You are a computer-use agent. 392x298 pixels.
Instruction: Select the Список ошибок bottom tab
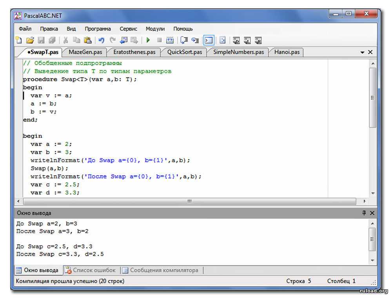tap(90, 270)
